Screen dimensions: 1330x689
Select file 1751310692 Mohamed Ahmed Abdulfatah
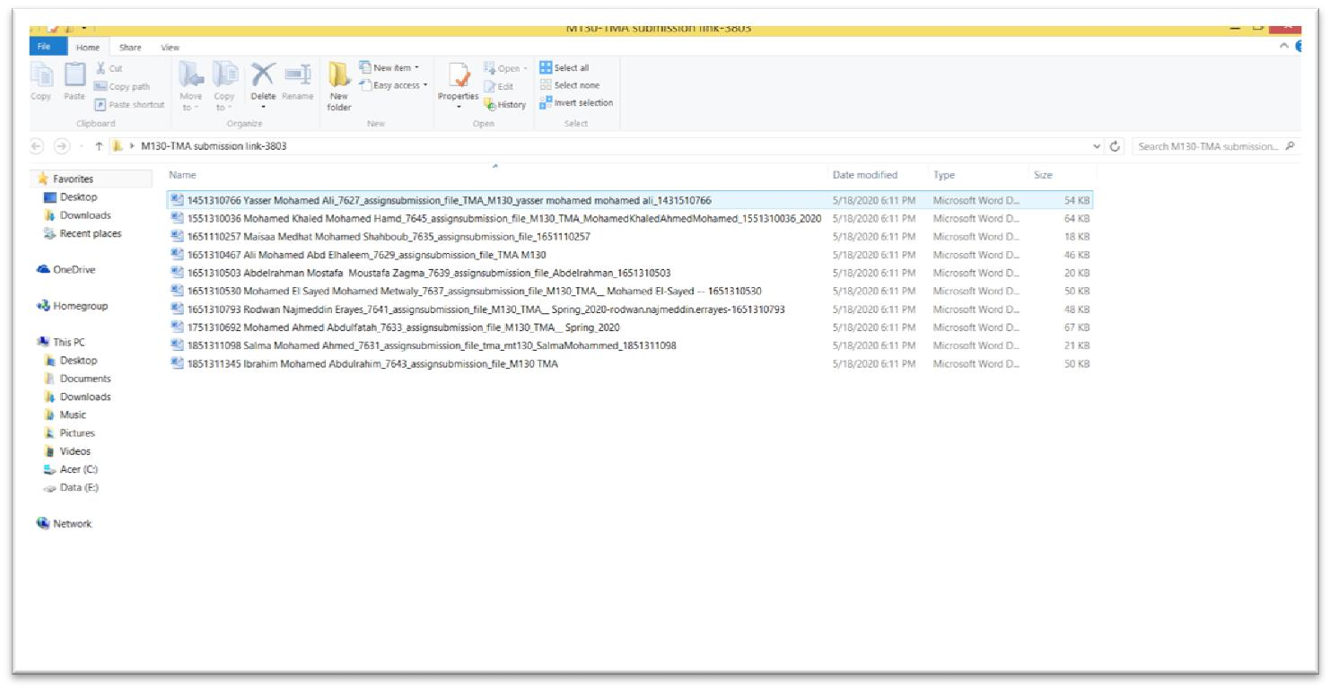pyautogui.click(x=629, y=327)
